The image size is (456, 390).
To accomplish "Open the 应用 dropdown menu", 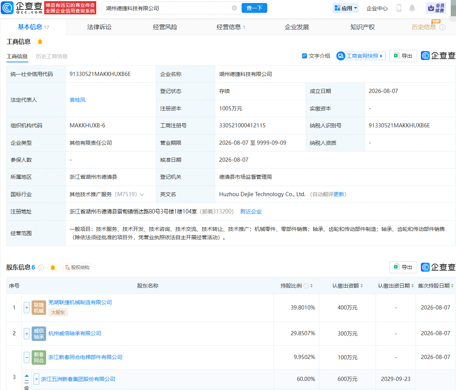I will point(346,8).
